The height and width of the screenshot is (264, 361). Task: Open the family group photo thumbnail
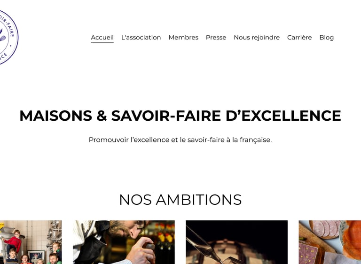(x=31, y=242)
